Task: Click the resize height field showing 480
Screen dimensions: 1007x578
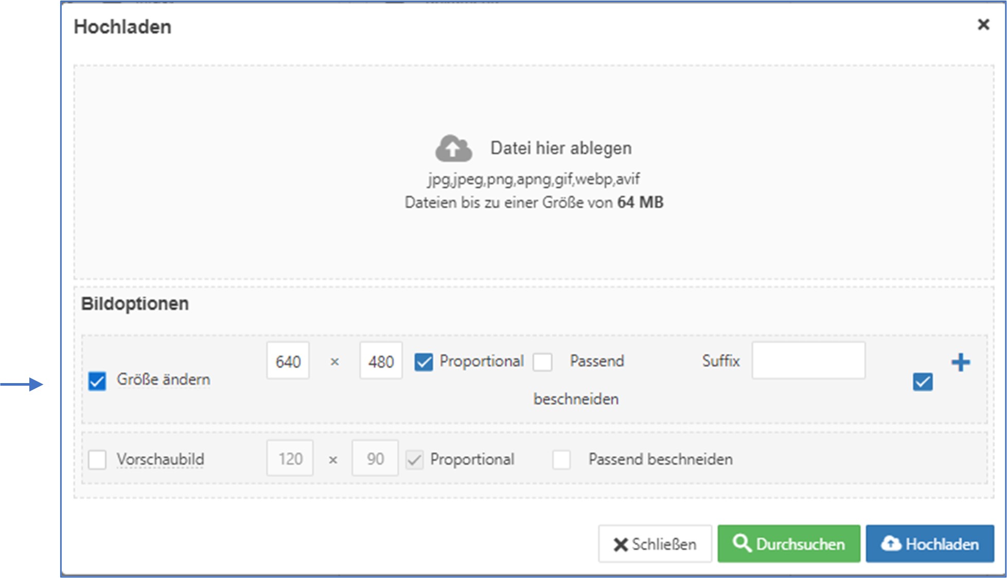Action: (x=381, y=362)
